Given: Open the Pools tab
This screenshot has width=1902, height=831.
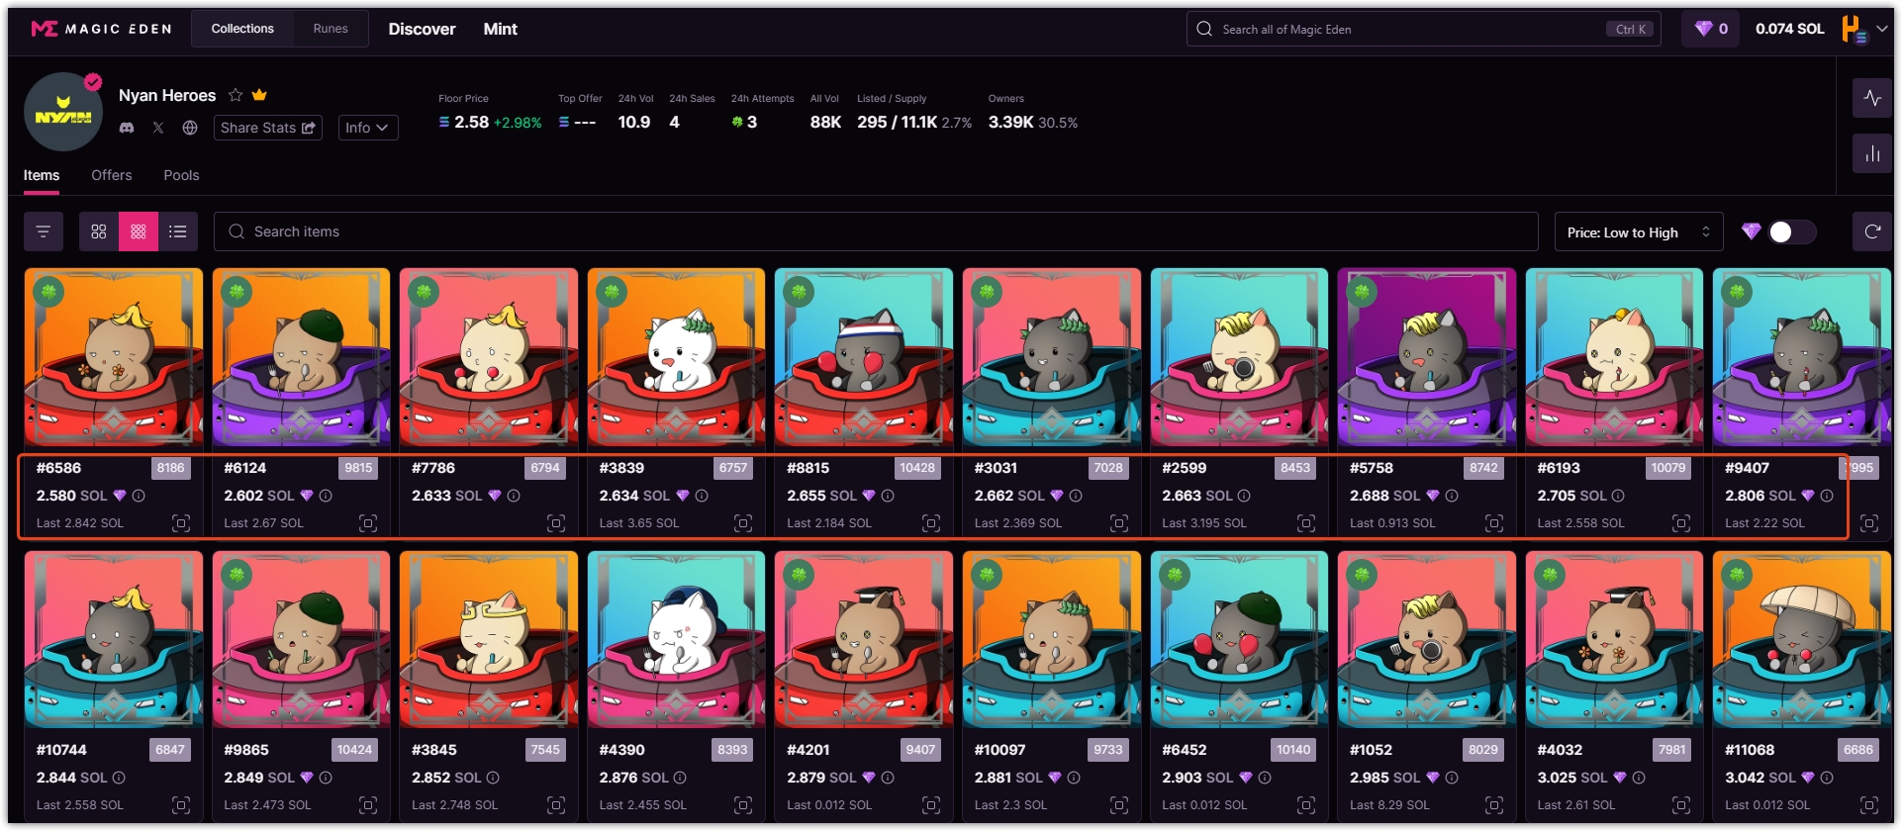Looking at the screenshot, I should coord(181,175).
